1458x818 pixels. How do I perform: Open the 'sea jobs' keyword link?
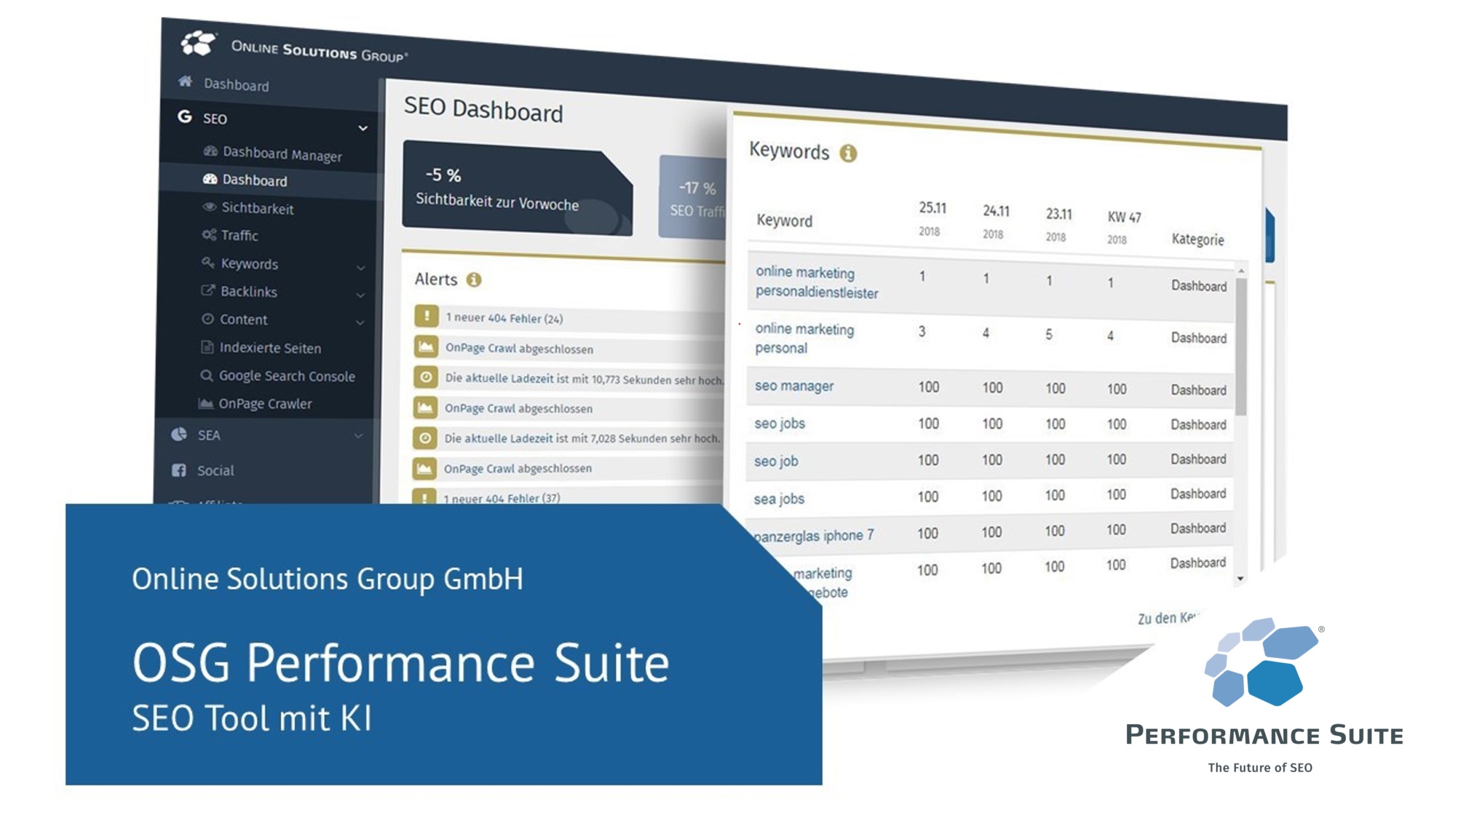779,499
